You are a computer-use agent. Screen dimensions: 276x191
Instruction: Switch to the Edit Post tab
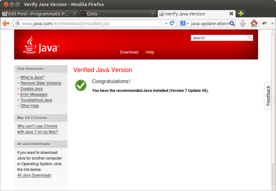pos(39,14)
